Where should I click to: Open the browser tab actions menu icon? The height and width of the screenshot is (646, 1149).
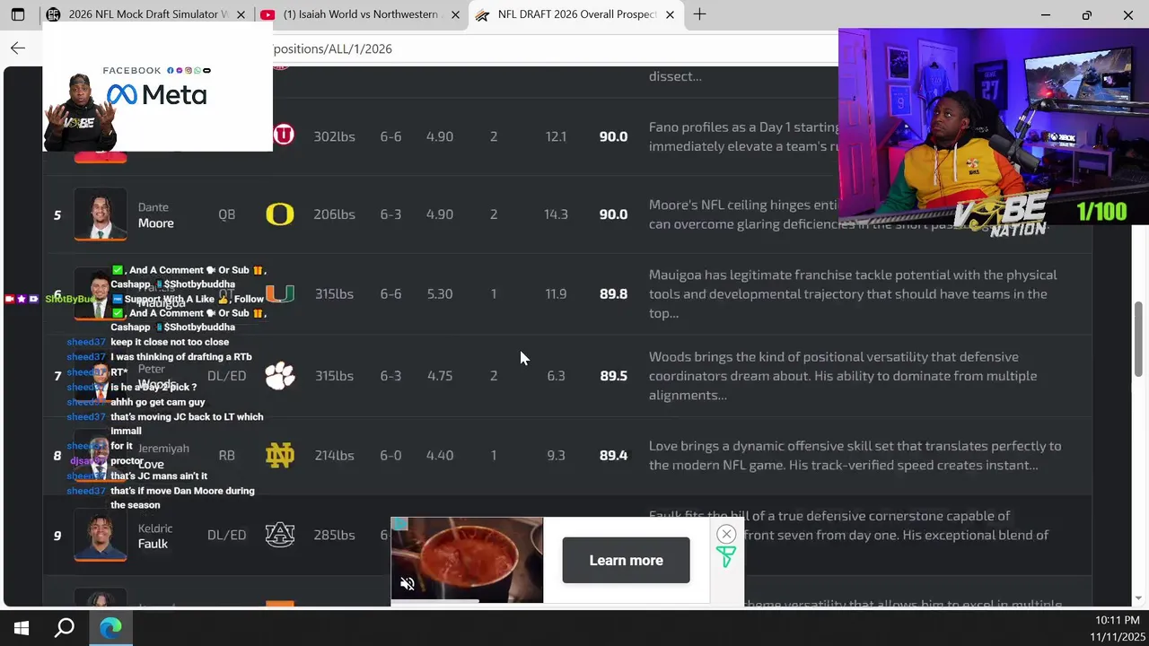coord(18,14)
